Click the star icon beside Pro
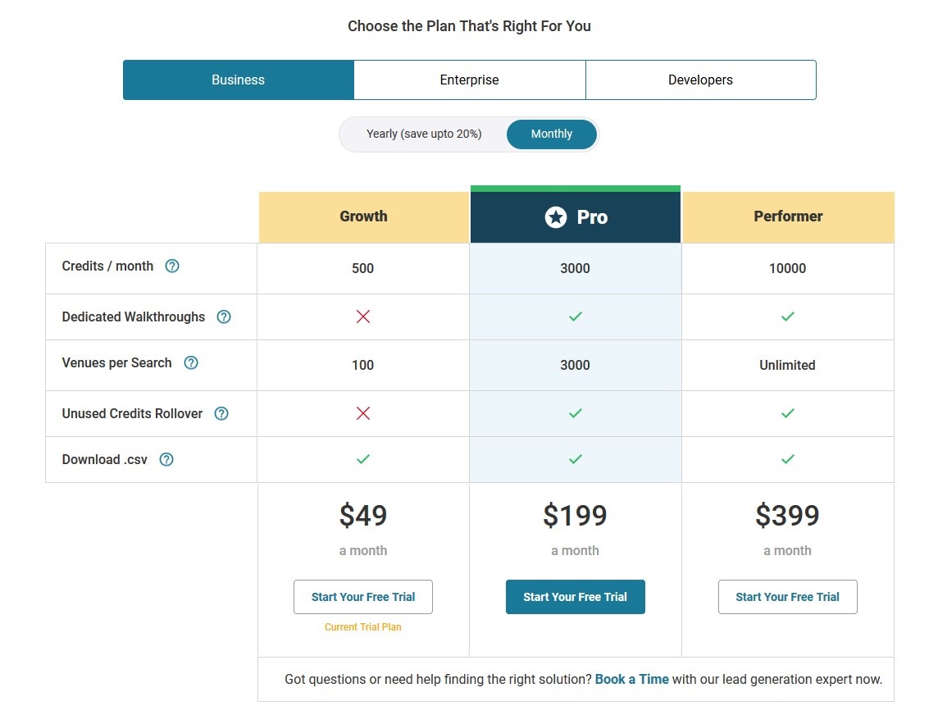This screenshot has width=938, height=724. point(556,216)
